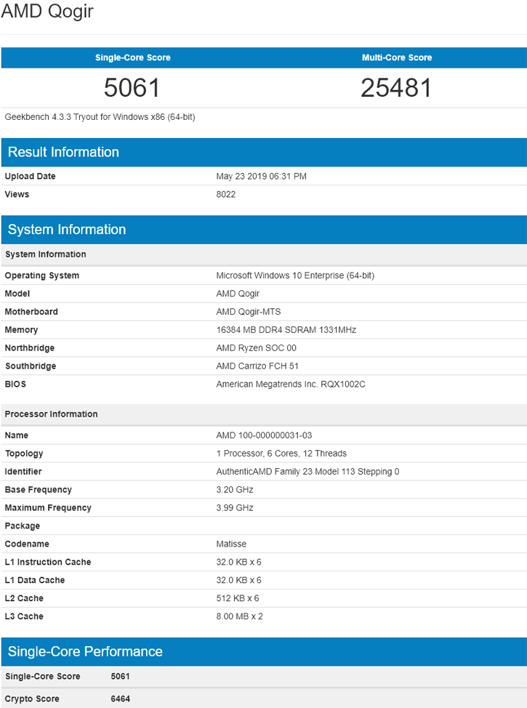Select AMD Carrizo FCH 51 value

pyautogui.click(x=257, y=366)
